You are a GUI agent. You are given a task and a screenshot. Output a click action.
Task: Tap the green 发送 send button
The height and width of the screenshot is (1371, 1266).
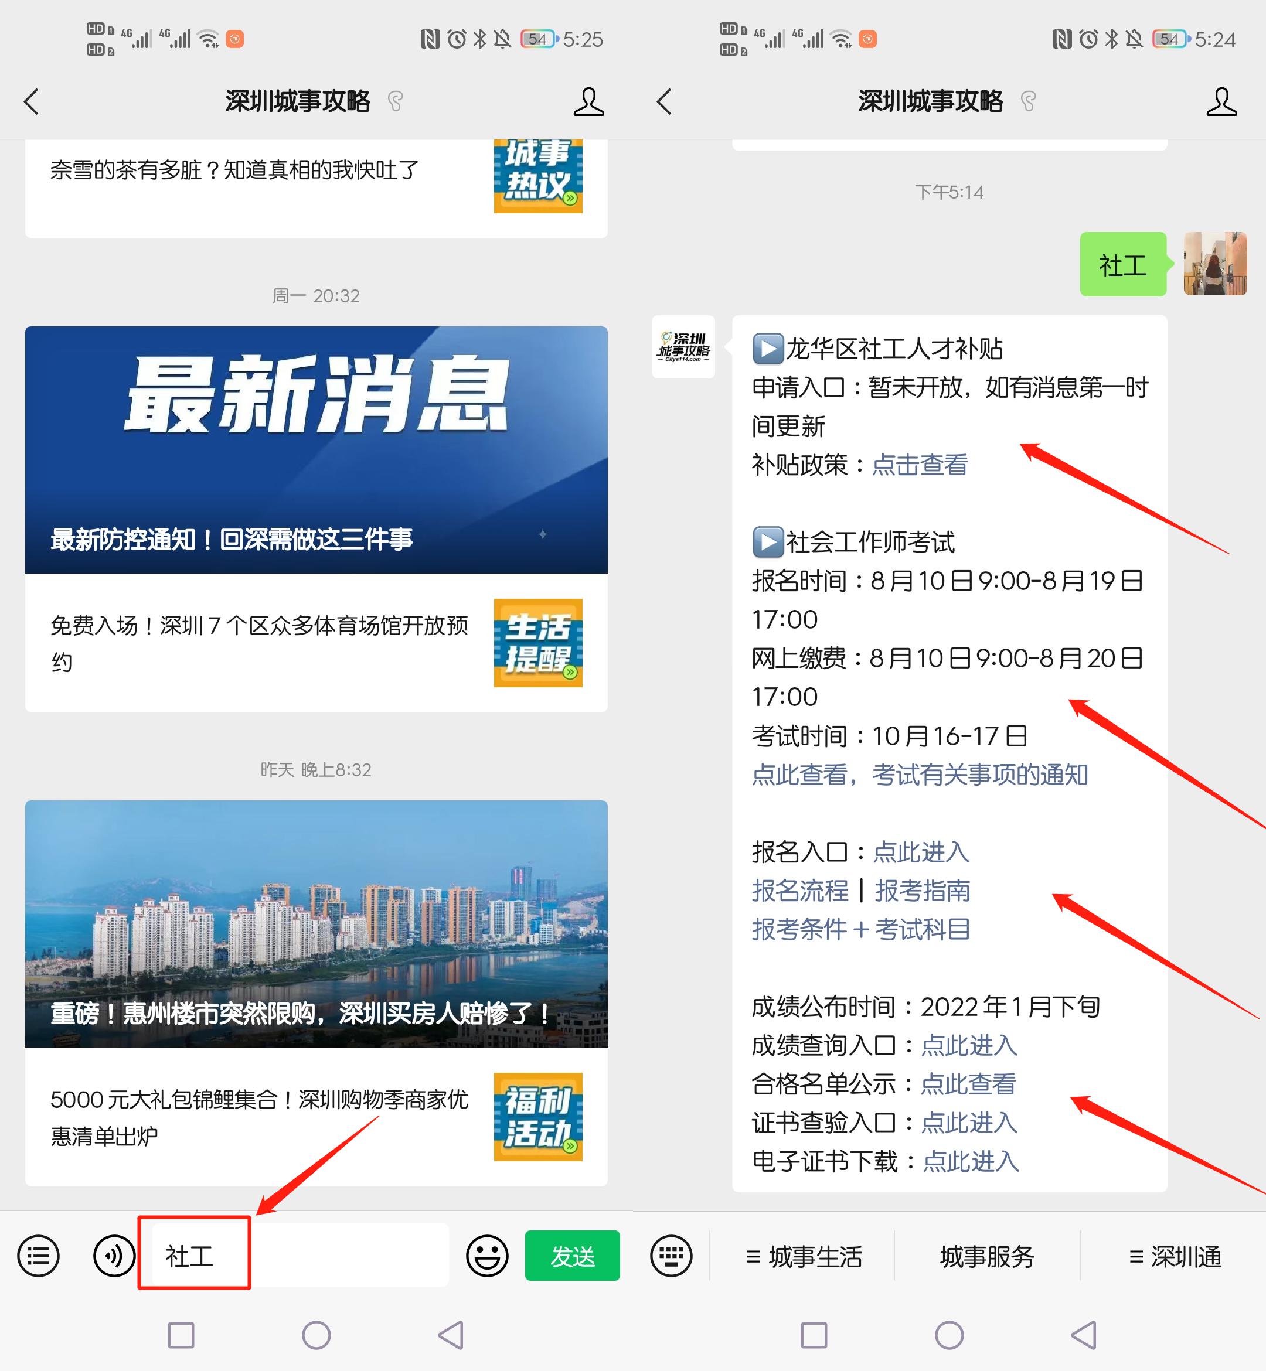tap(572, 1257)
